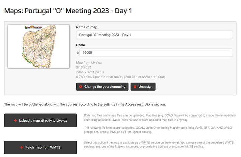Click the Map from Livelox info text
The height and width of the screenshot is (157, 241).
point(89,62)
